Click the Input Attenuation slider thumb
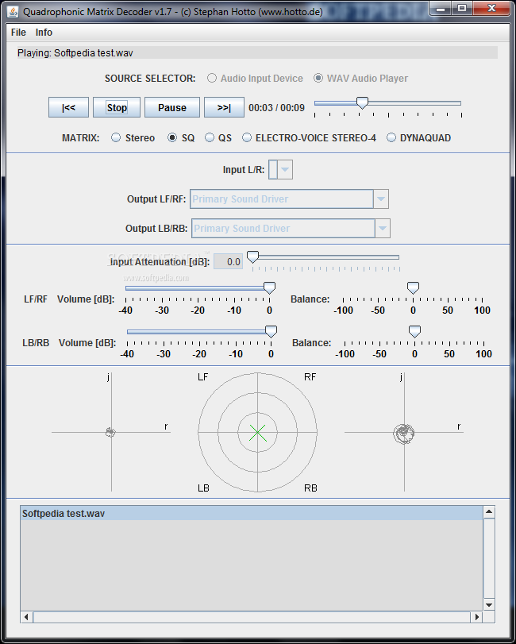 click(x=253, y=257)
